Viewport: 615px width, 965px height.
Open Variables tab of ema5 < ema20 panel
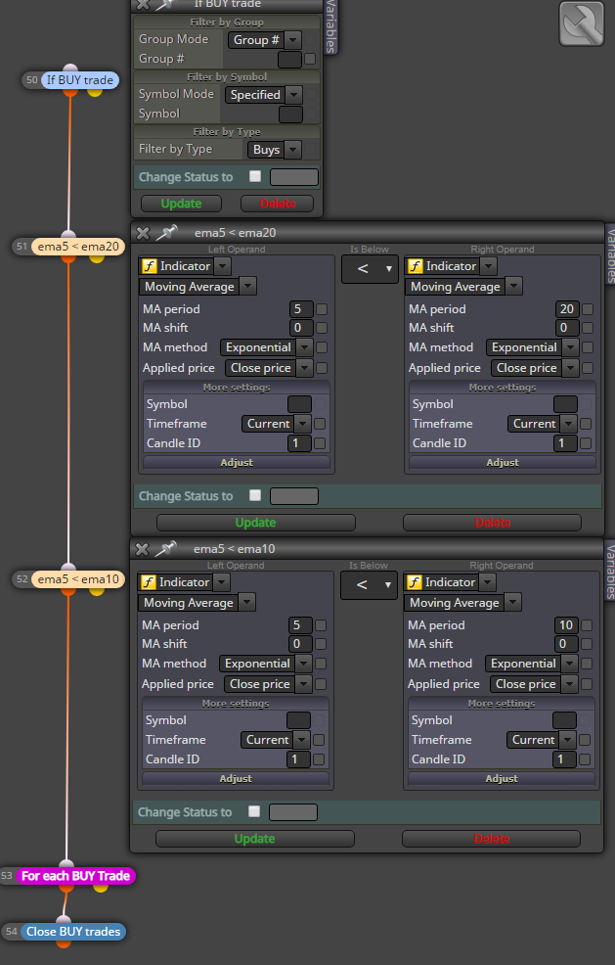pos(610,253)
